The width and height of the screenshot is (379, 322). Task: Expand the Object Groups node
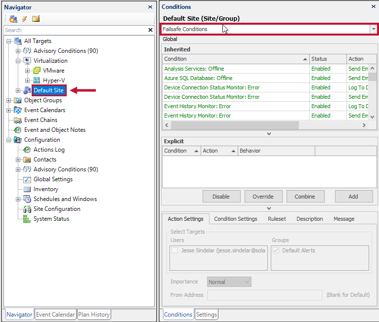(x=9, y=100)
